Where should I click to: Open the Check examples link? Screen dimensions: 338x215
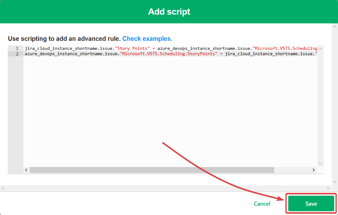[147, 39]
